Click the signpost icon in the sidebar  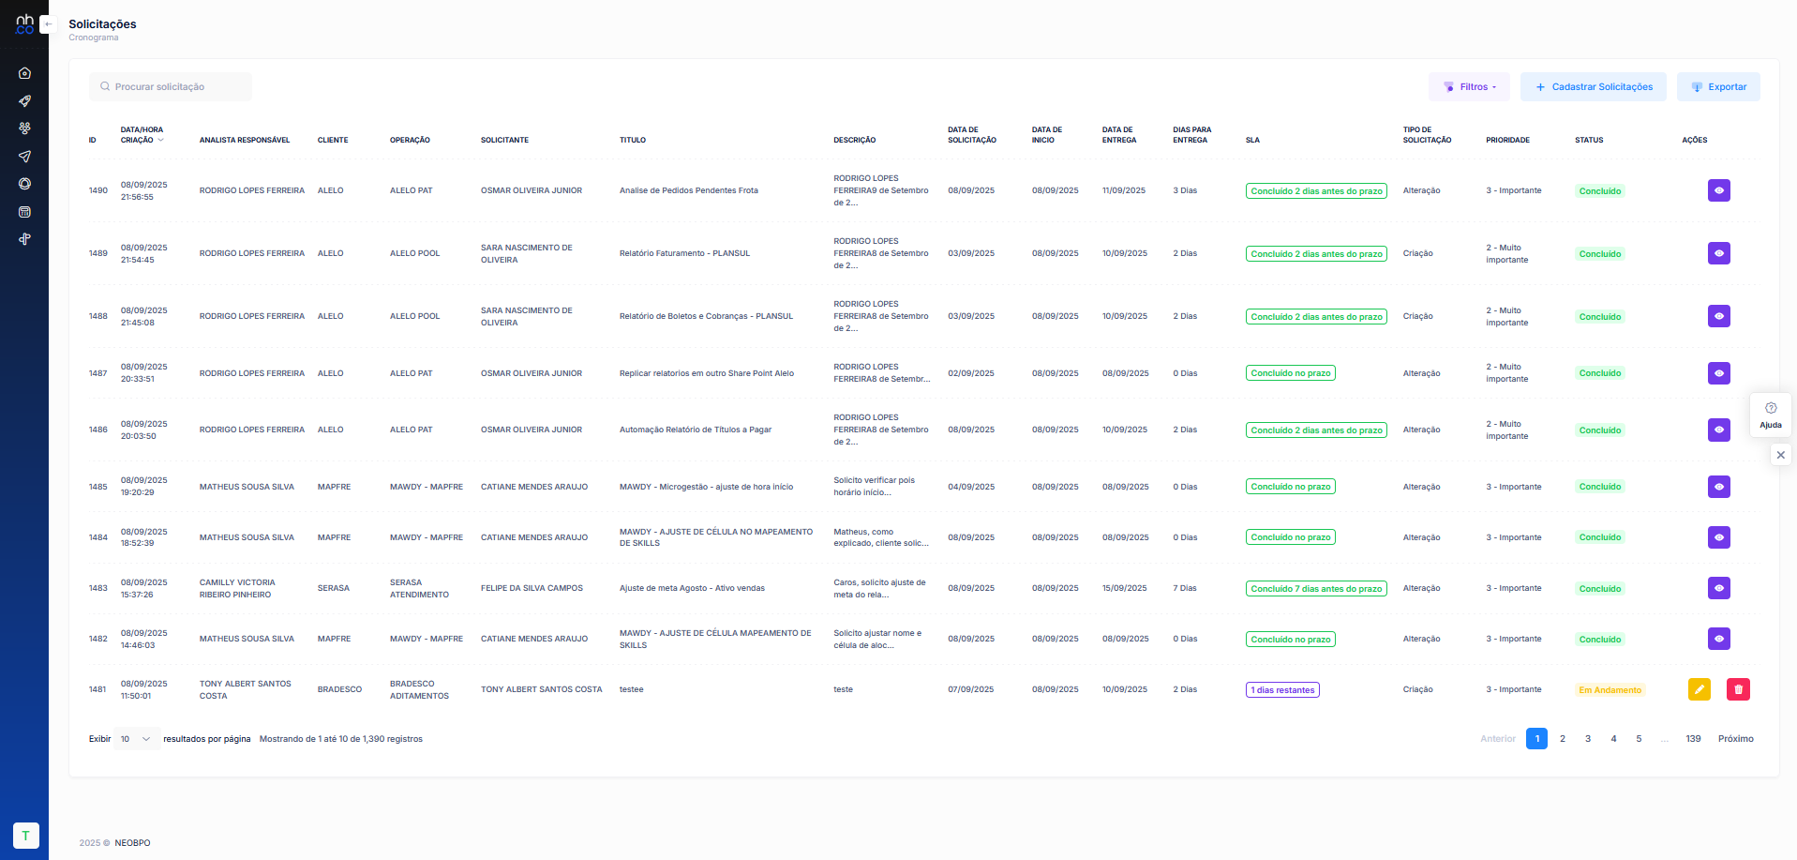point(24,239)
